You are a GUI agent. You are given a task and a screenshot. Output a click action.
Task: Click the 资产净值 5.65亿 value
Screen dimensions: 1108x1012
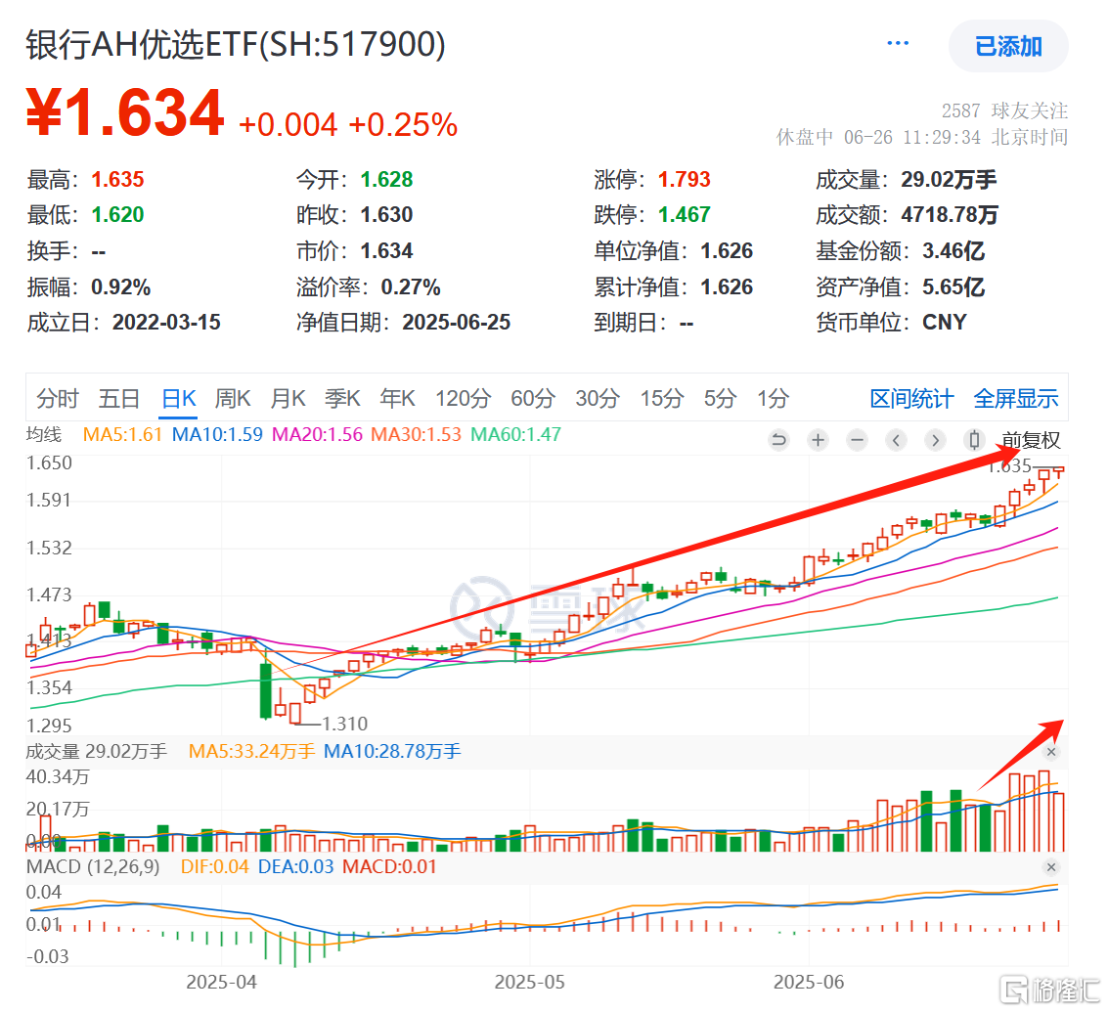pos(953,286)
